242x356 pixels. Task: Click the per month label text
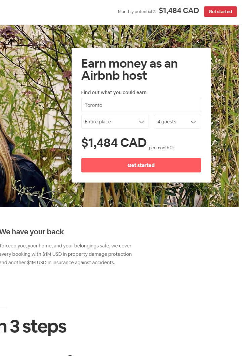pos(159,148)
